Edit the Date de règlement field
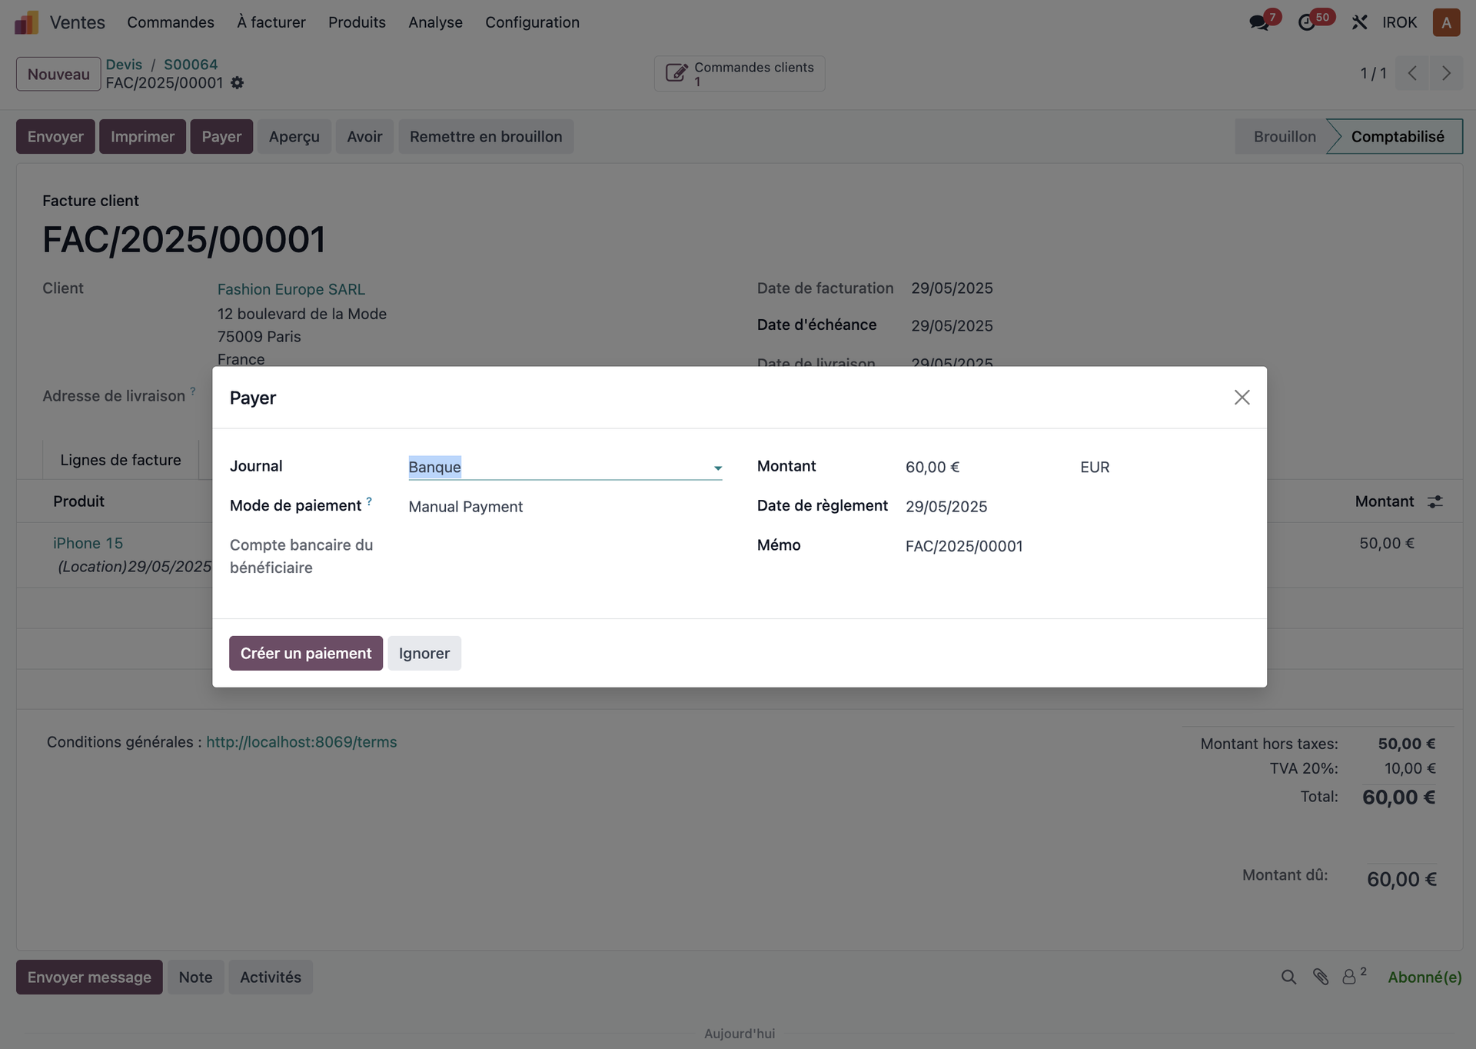This screenshot has height=1049, width=1476. point(1076,506)
